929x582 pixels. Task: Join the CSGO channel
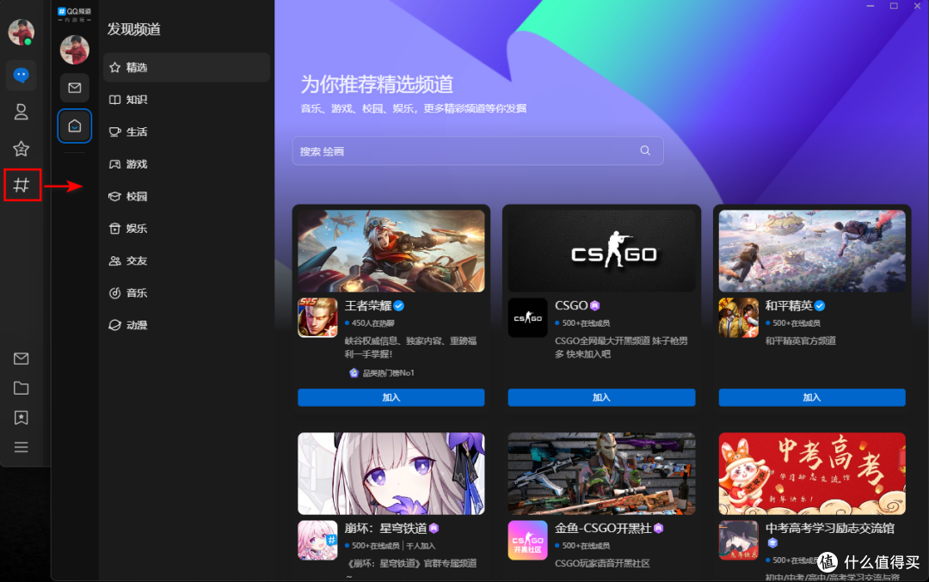(600, 397)
